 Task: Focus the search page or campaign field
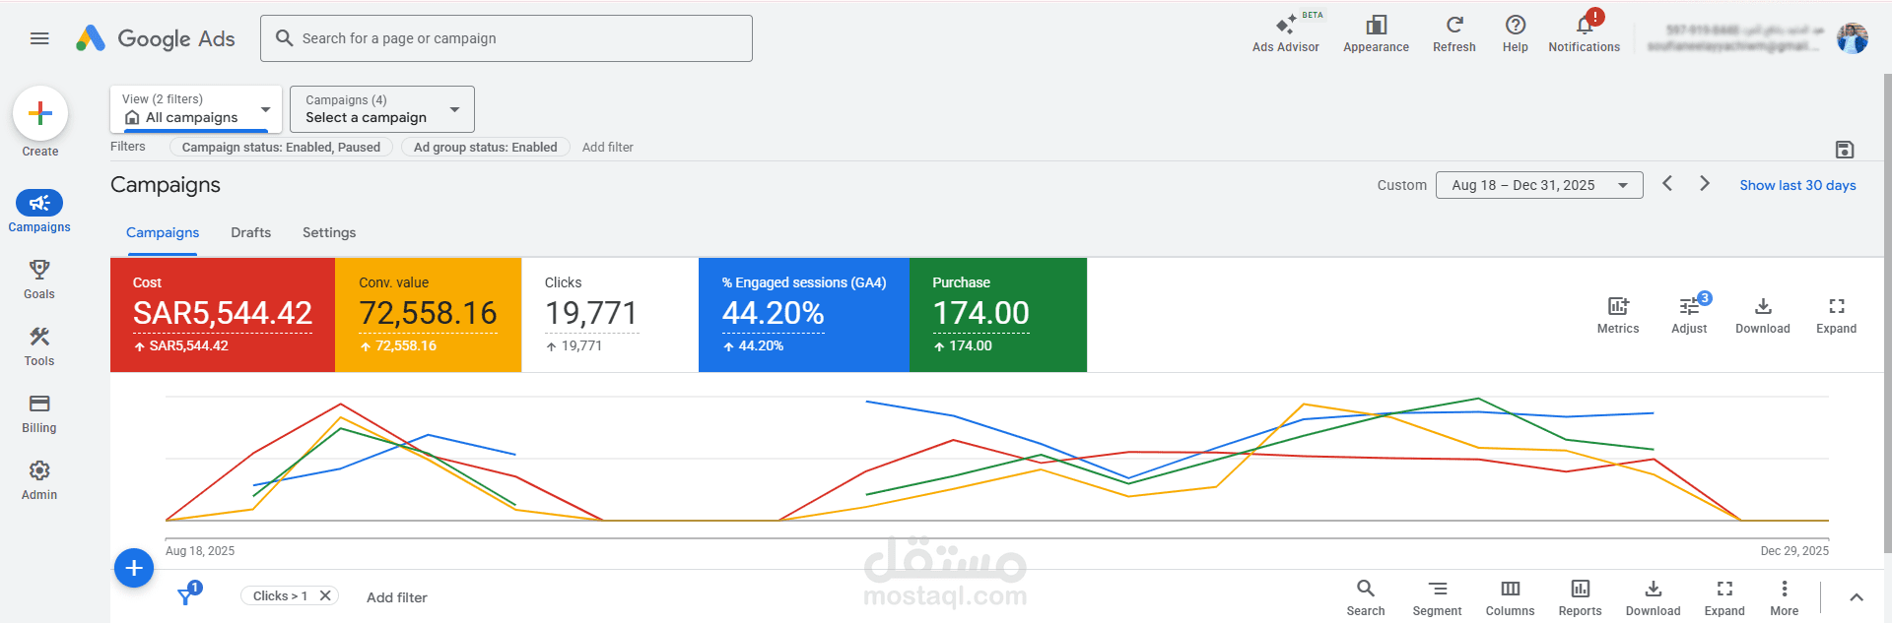(507, 38)
